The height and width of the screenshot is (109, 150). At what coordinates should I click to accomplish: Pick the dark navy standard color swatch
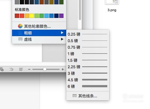(x=56, y=16)
